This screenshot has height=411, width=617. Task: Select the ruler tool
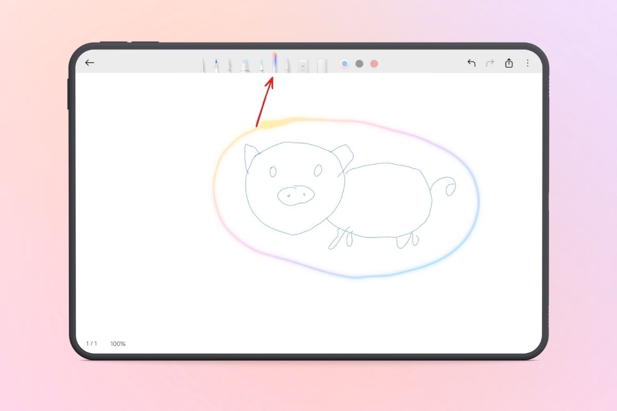click(x=321, y=64)
